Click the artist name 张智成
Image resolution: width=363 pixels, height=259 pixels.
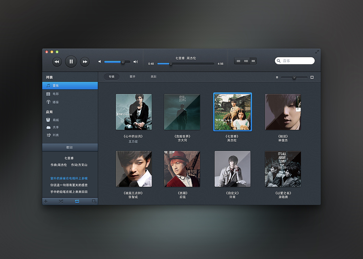pyautogui.click(x=133, y=197)
